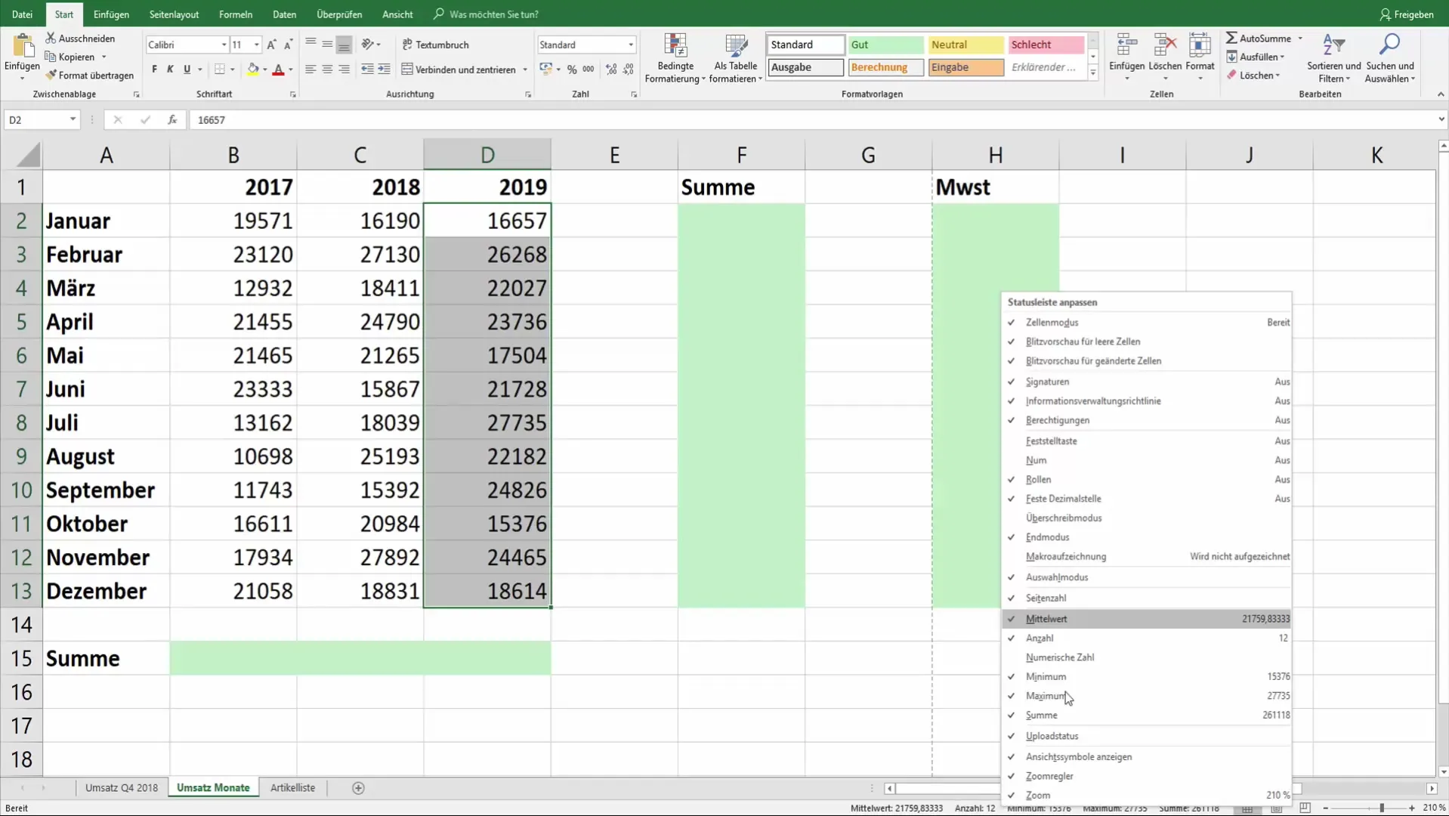Apply the Berechnung cell style
The width and height of the screenshot is (1449, 816).
point(885,67)
